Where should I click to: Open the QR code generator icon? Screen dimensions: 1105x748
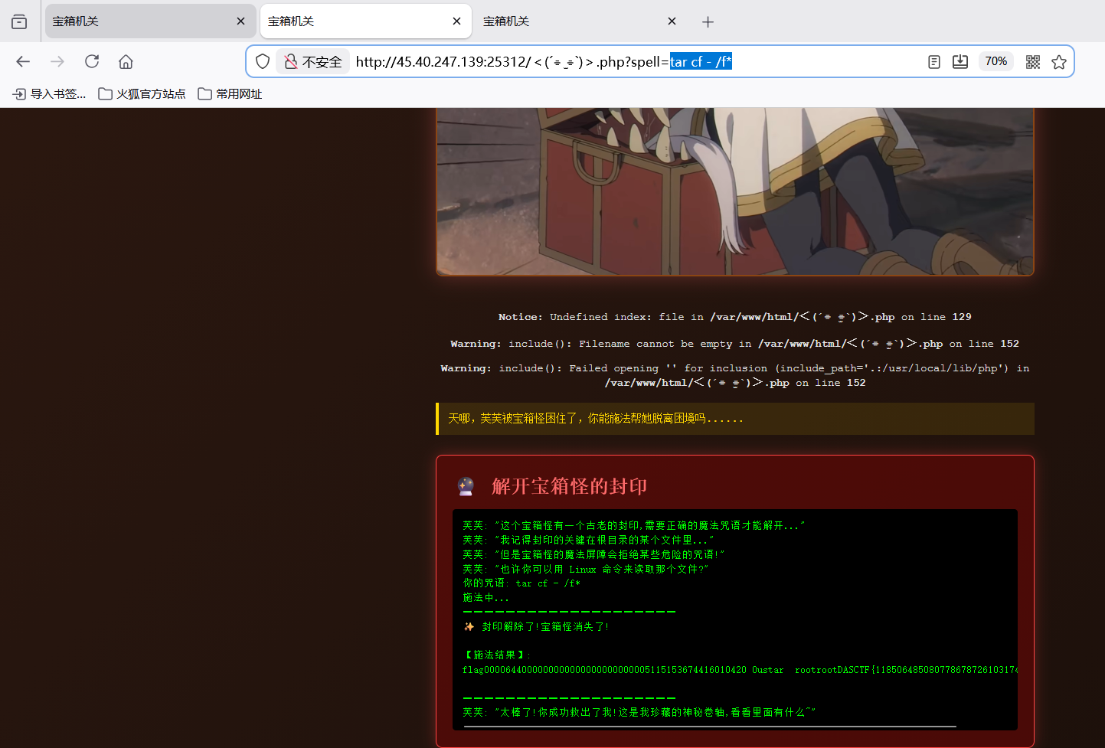pyautogui.click(x=1033, y=61)
